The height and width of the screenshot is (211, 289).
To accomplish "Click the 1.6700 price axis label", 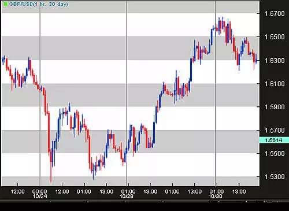I will pyautogui.click(x=275, y=13).
